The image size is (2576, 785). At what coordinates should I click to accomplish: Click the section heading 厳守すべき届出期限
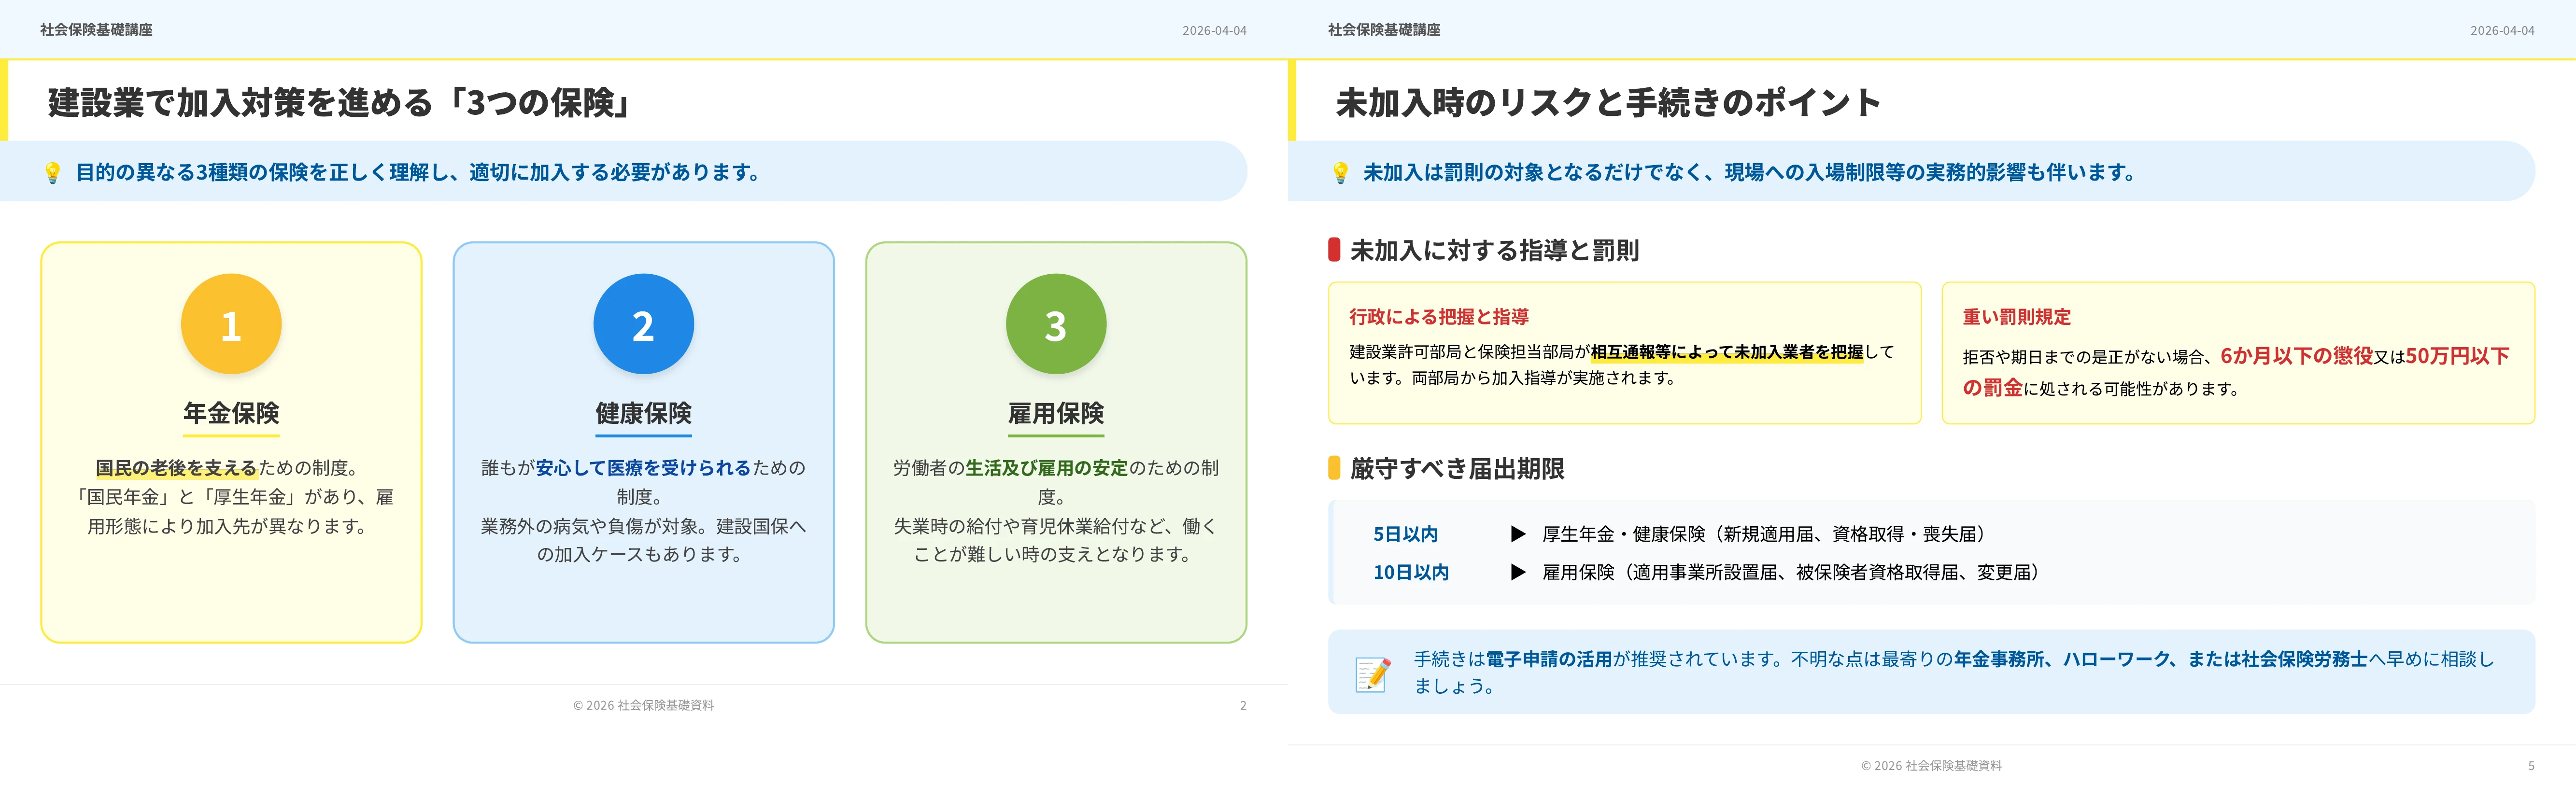pyautogui.click(x=1457, y=468)
